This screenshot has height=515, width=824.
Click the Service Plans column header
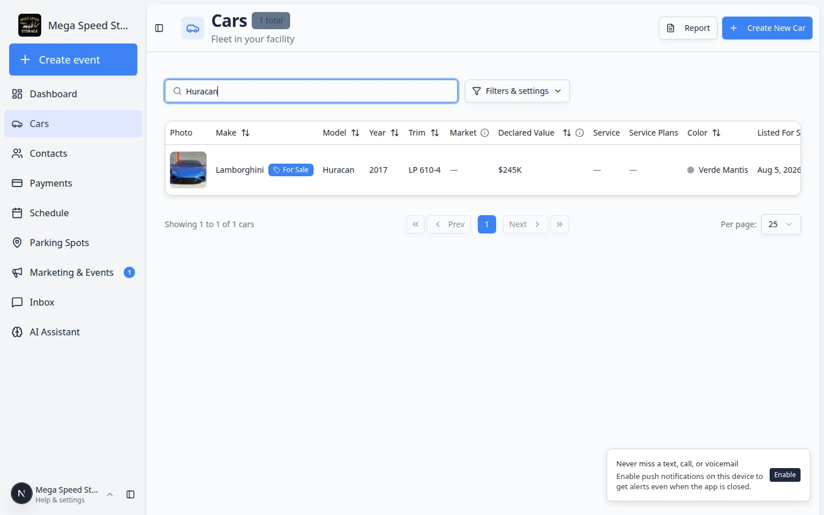click(653, 133)
